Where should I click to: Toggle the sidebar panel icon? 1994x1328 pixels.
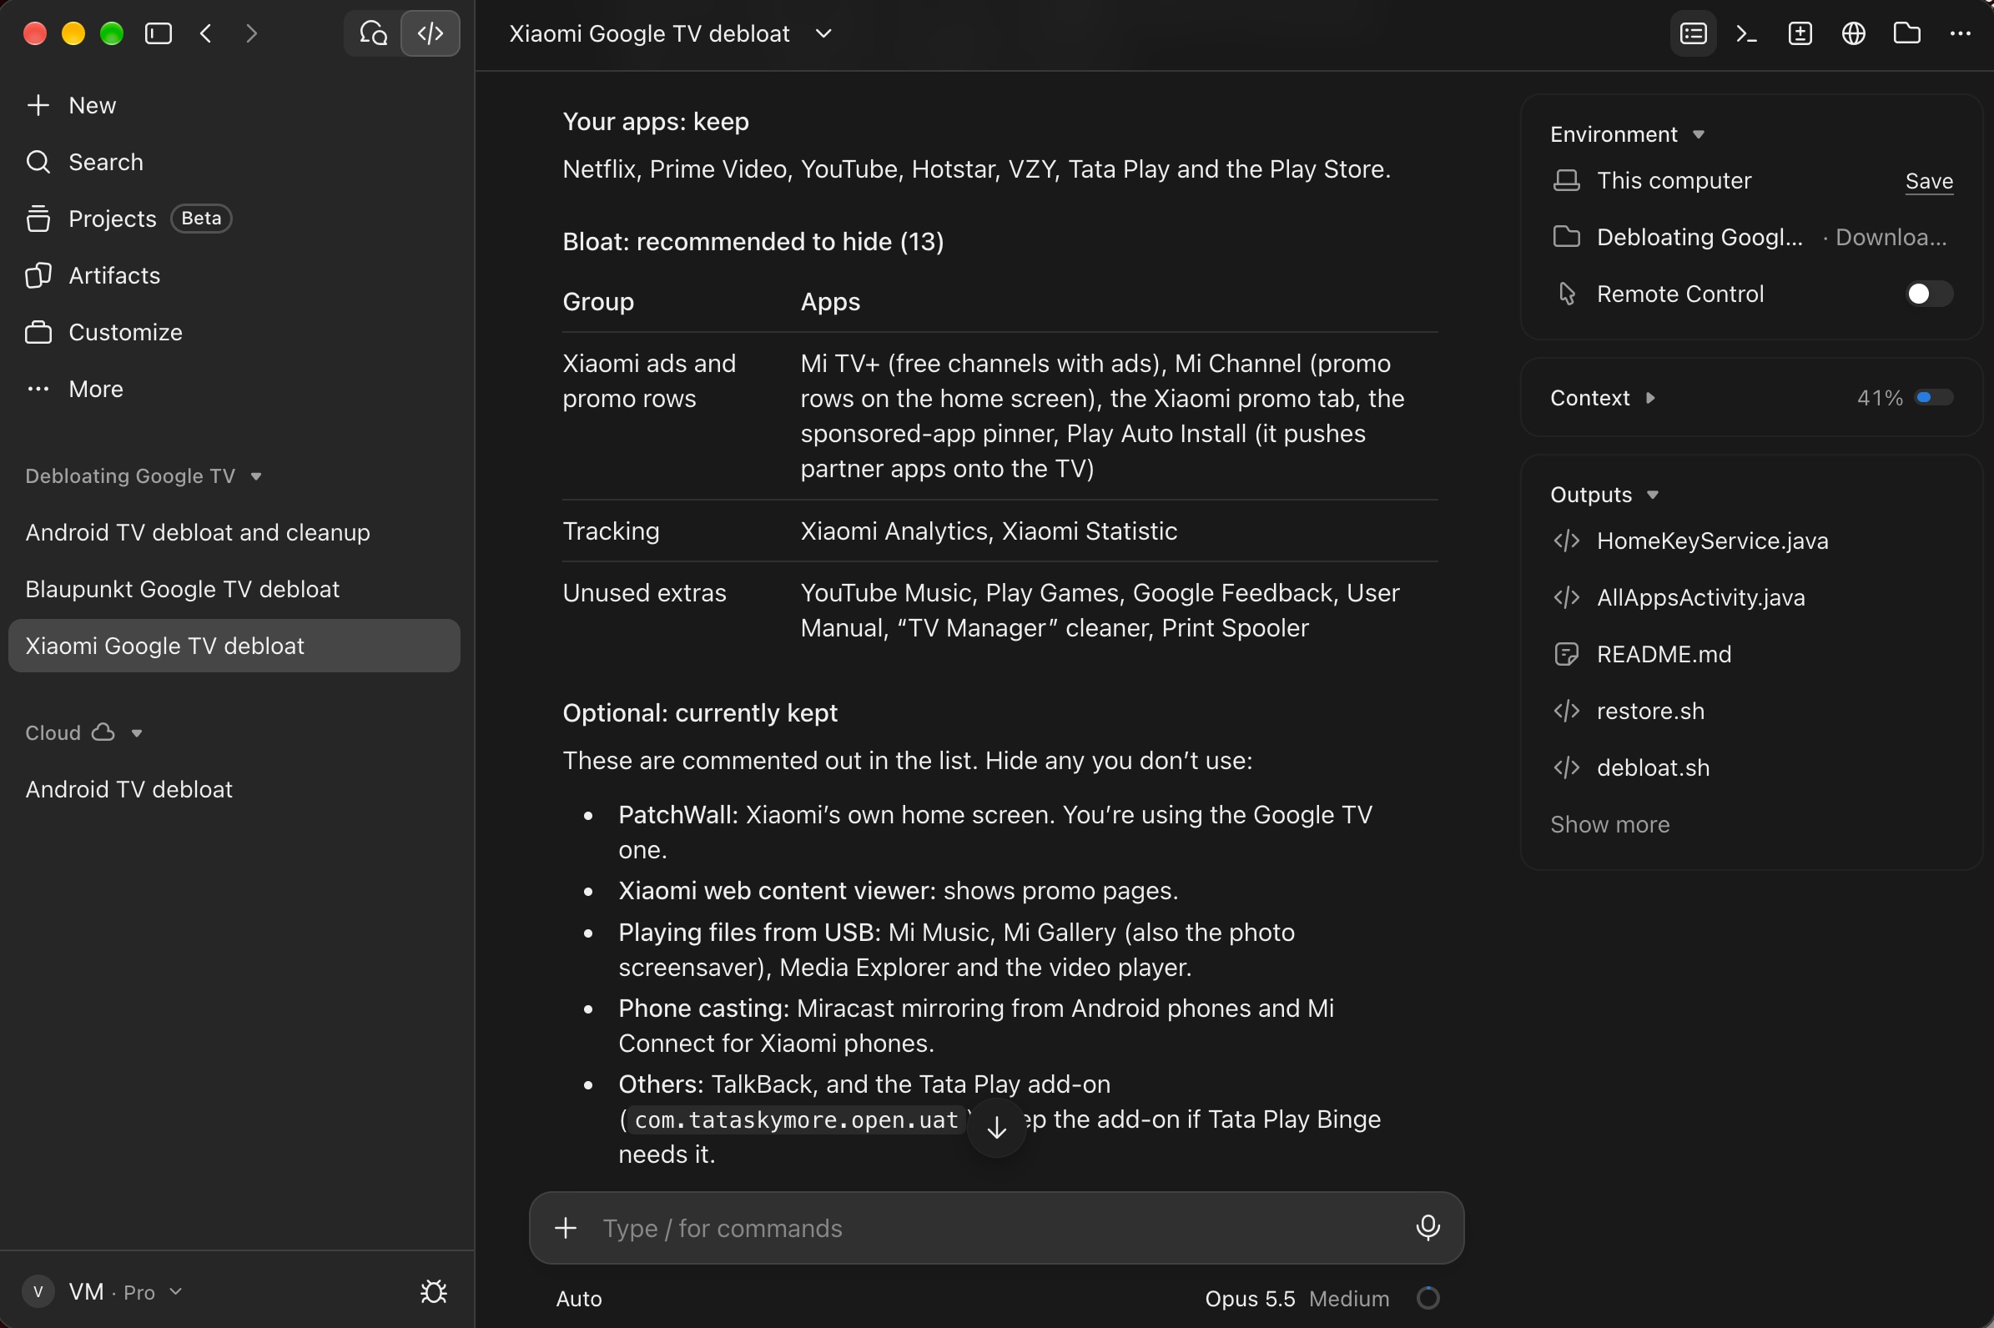159,34
